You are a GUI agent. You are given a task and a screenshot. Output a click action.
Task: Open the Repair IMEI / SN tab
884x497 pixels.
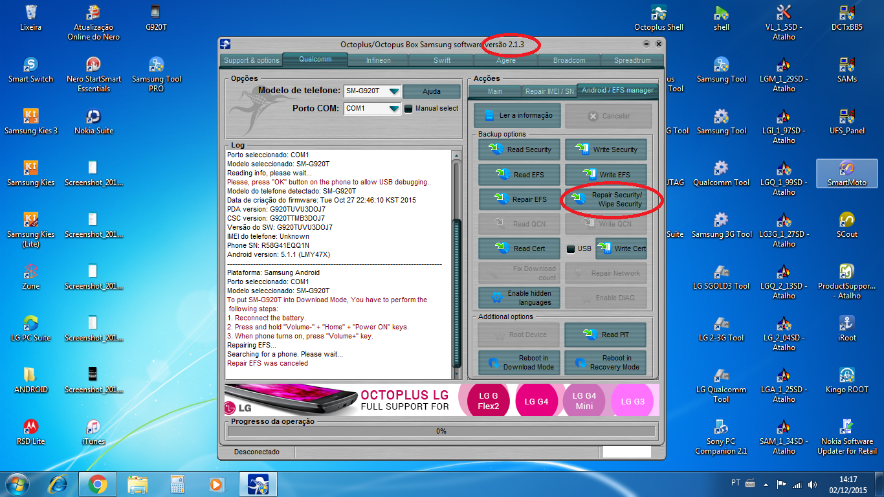[549, 91]
